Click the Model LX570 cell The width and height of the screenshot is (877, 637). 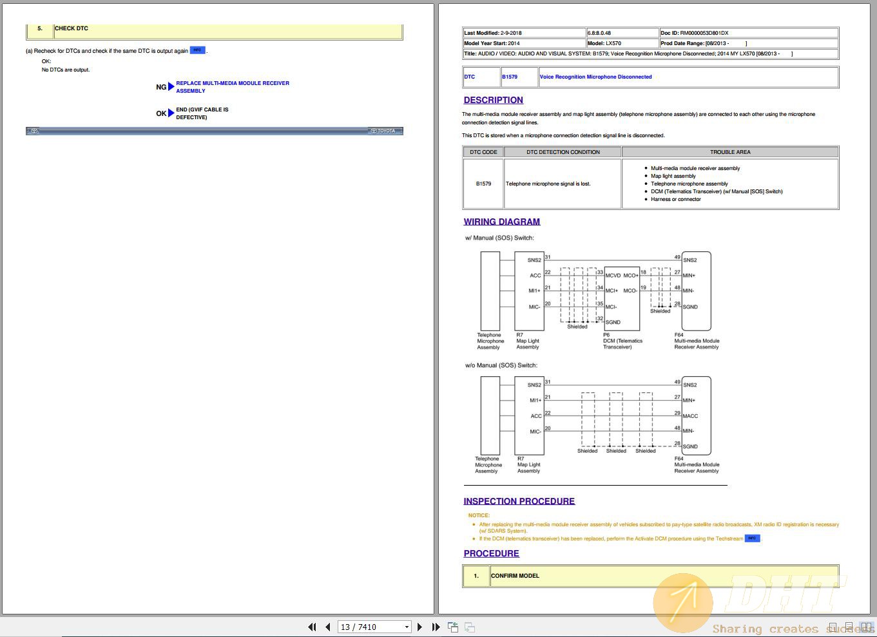[622, 43]
